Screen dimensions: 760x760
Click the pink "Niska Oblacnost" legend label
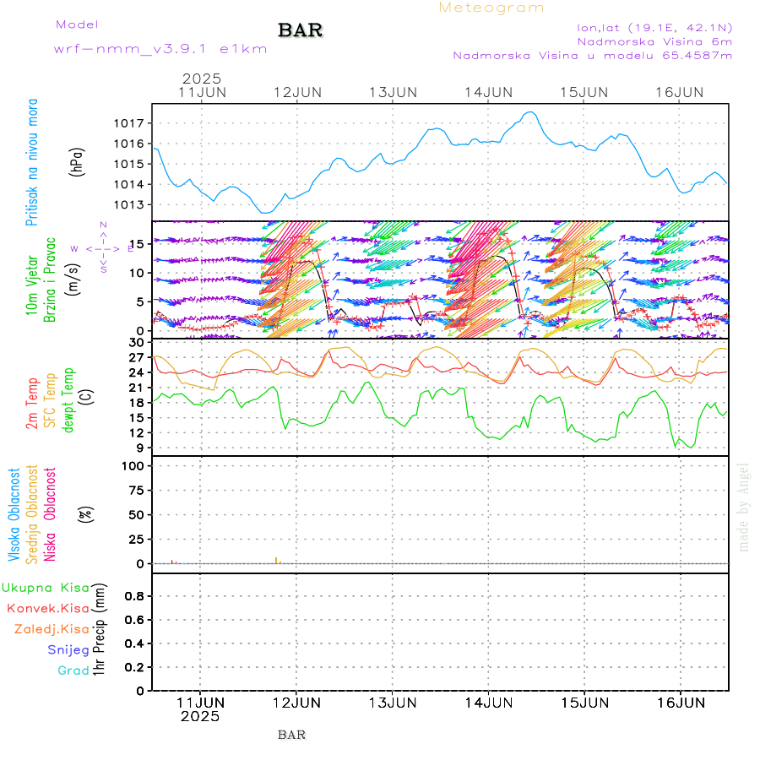pyautogui.click(x=50, y=514)
